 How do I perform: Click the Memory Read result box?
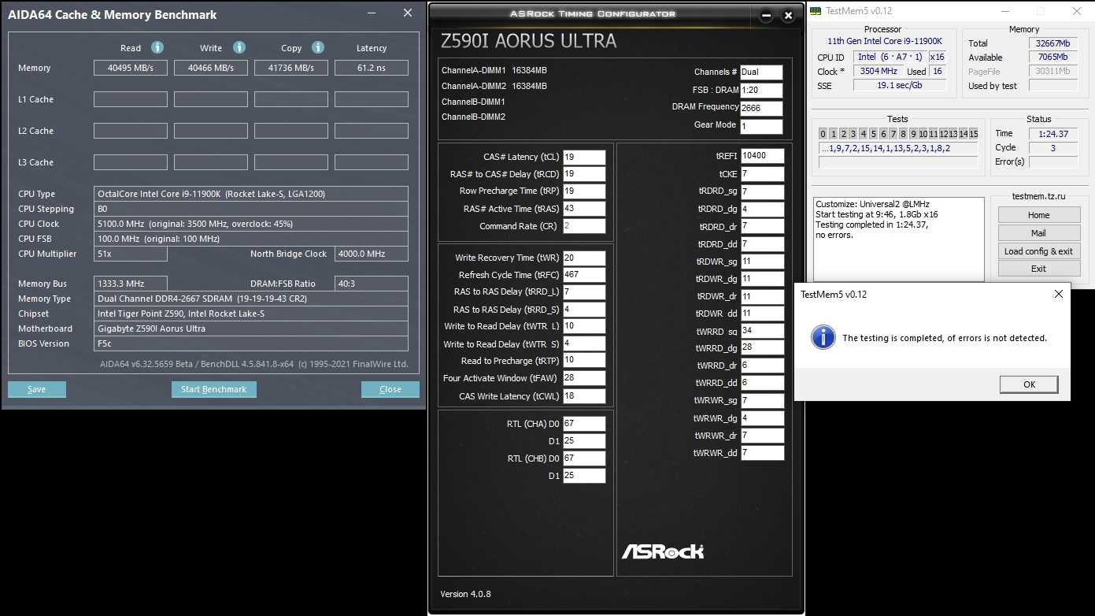tap(130, 69)
